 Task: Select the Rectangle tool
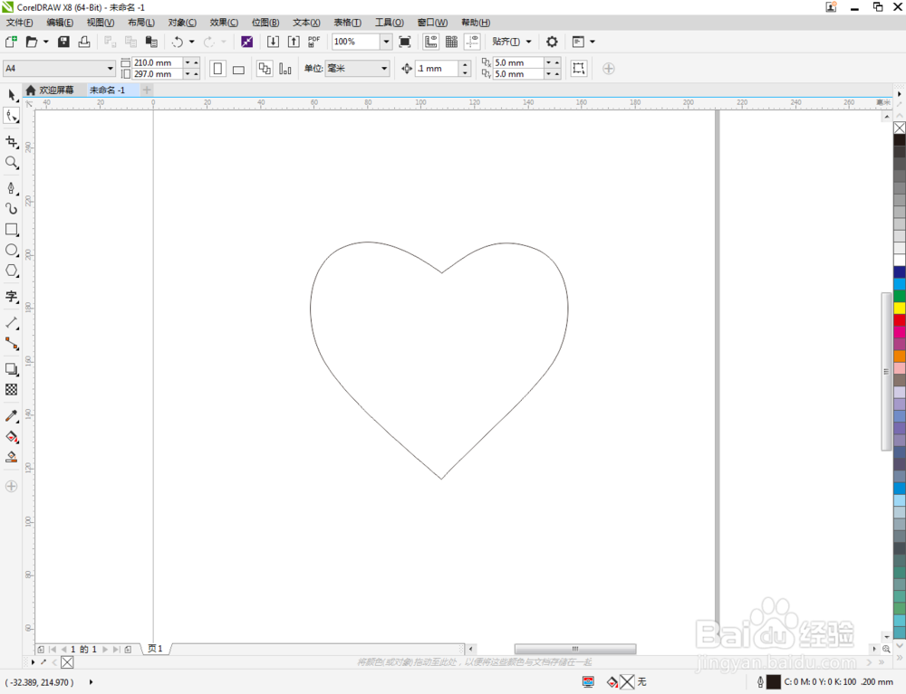tap(12, 230)
